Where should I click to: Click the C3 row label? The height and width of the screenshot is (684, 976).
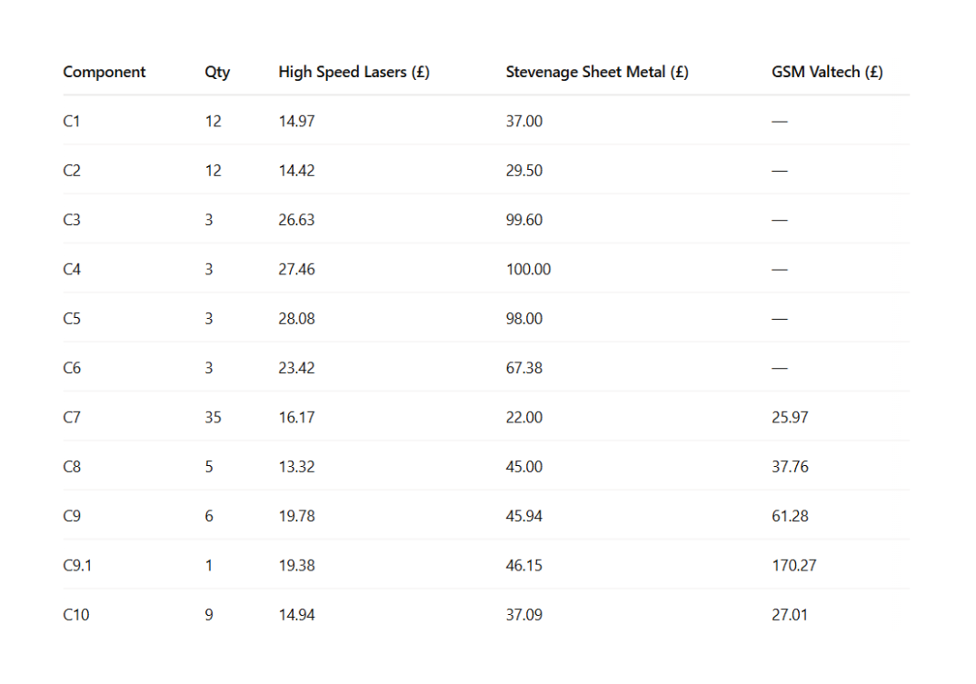(72, 220)
